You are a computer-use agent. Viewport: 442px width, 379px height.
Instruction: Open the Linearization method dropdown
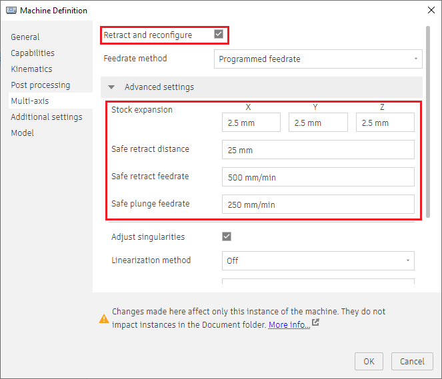click(318, 260)
